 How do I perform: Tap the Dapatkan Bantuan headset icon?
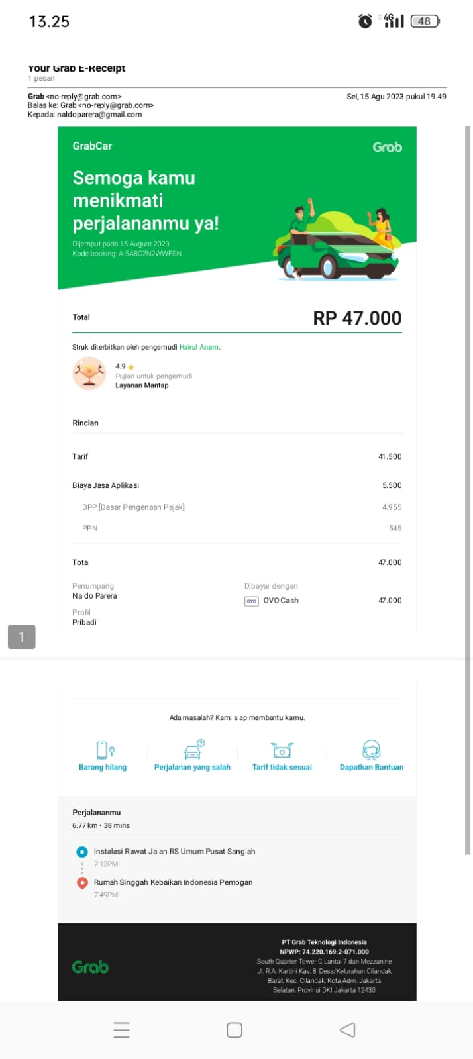pos(371,750)
